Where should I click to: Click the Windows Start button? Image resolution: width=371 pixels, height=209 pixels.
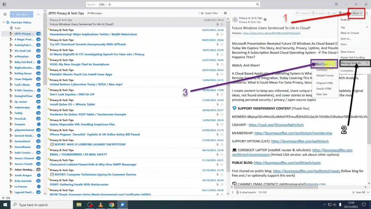(5, 205)
